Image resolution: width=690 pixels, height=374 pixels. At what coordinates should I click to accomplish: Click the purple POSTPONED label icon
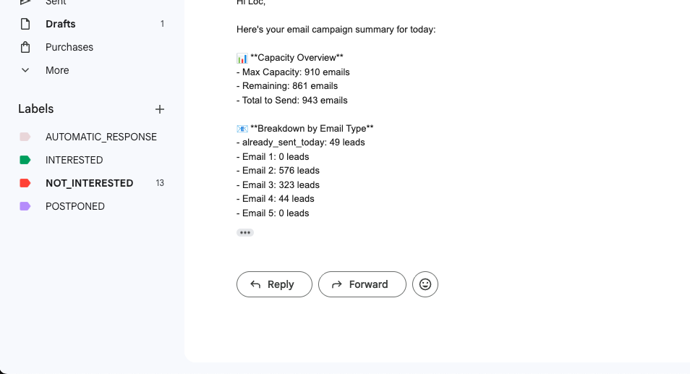pos(25,206)
